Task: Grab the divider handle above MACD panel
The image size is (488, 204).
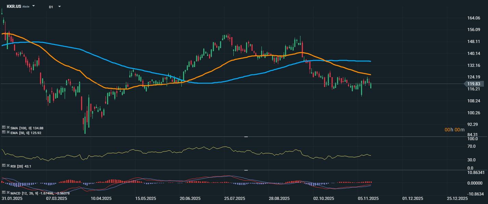Action: pos(246,170)
